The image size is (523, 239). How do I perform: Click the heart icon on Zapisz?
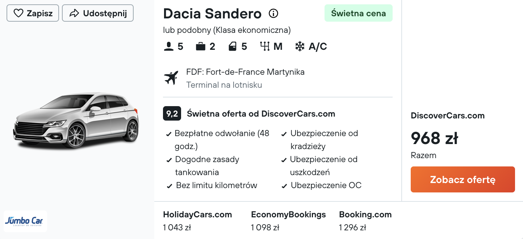tap(18, 13)
